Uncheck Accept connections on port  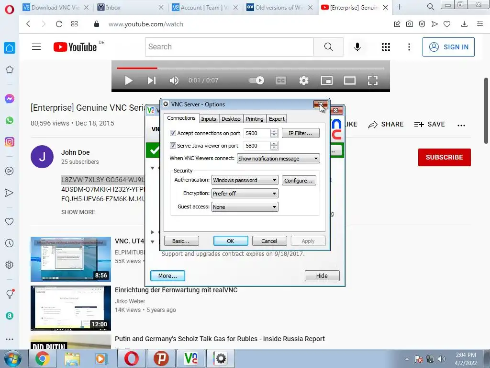click(173, 133)
